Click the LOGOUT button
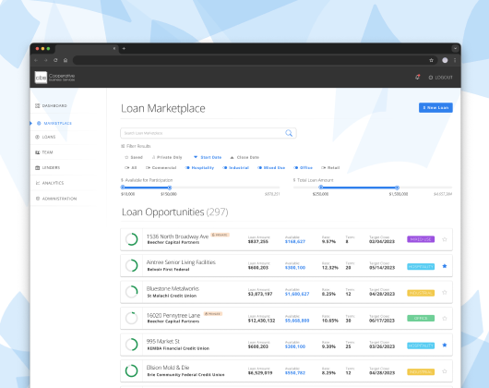The width and height of the screenshot is (489, 388). point(440,78)
